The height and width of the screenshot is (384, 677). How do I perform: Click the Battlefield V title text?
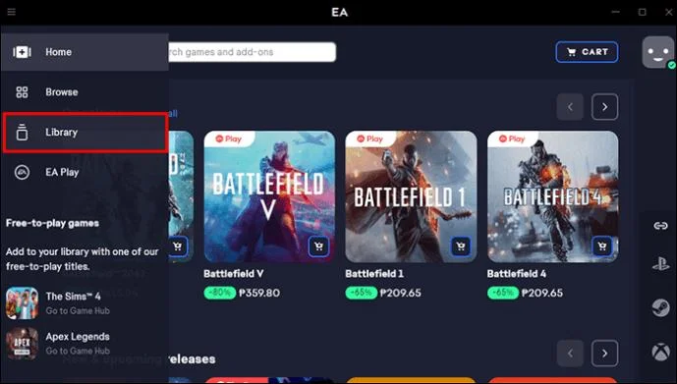point(234,274)
